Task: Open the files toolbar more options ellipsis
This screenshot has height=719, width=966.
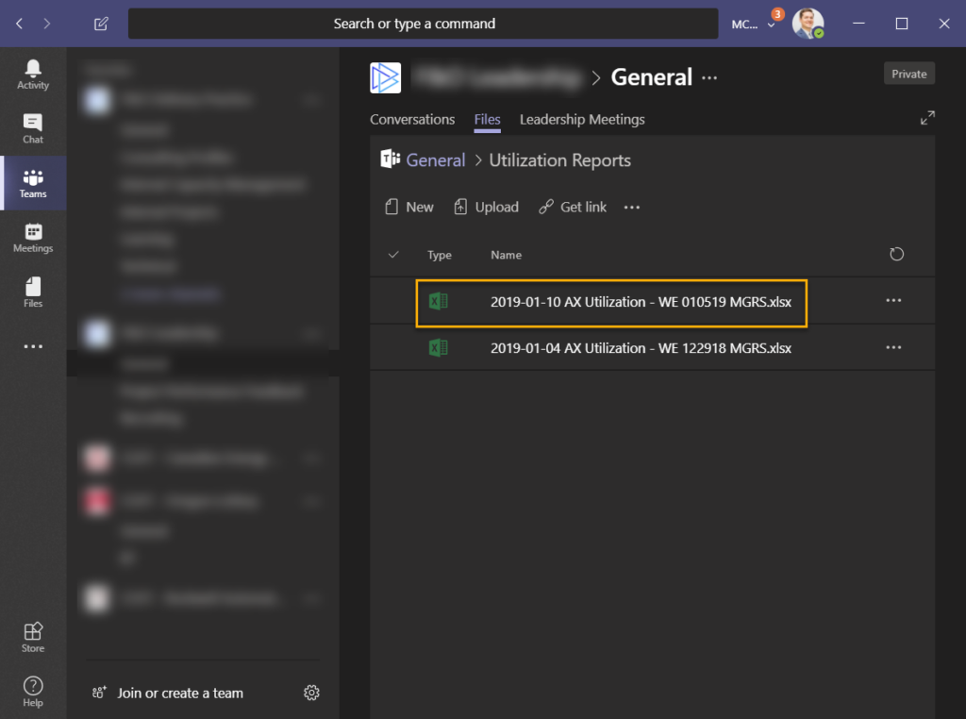Action: coord(631,208)
